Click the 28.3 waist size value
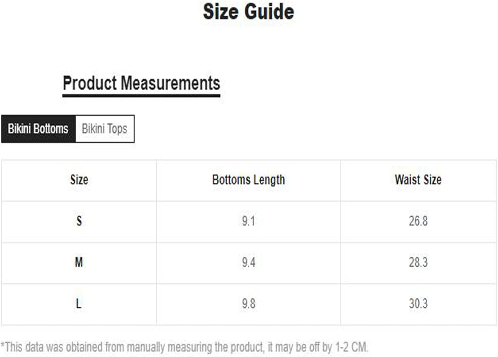This screenshot has height=357, width=498. point(418,262)
